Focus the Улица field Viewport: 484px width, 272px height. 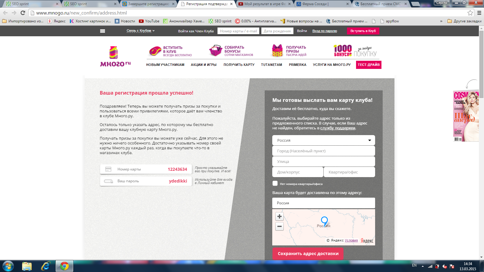[x=324, y=161]
